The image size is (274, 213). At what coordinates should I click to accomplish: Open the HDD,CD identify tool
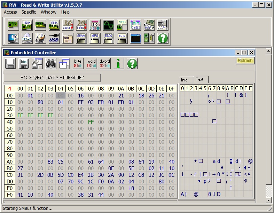(x=27, y=38)
